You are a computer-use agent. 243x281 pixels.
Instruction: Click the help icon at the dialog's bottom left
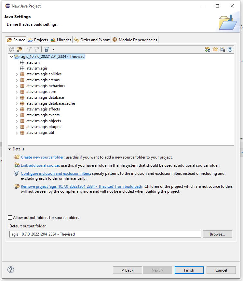(11, 270)
